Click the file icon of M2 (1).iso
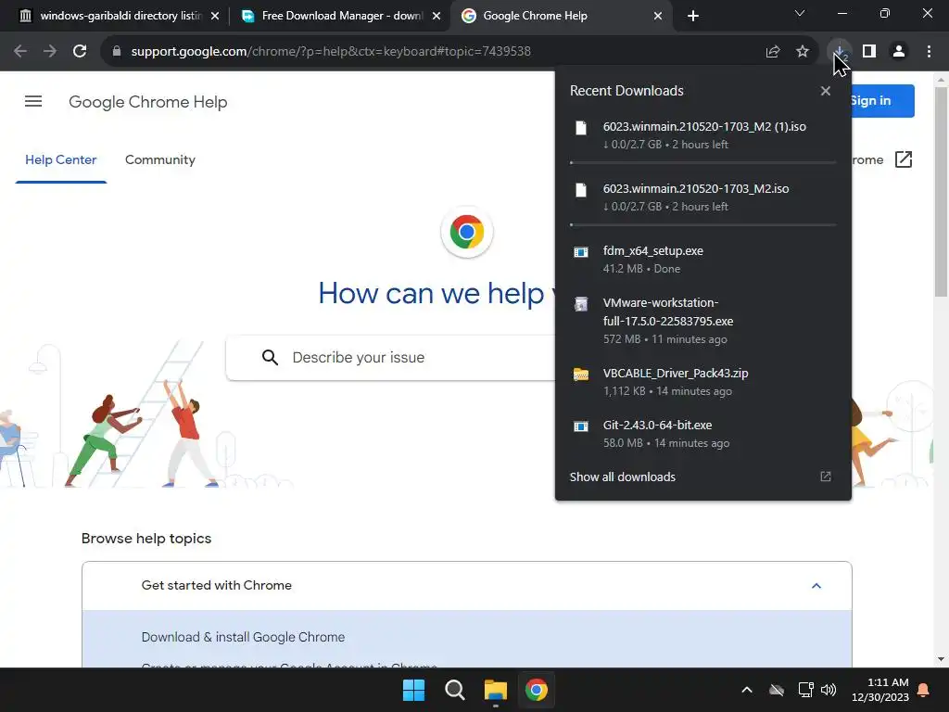949x712 pixels. point(581,128)
